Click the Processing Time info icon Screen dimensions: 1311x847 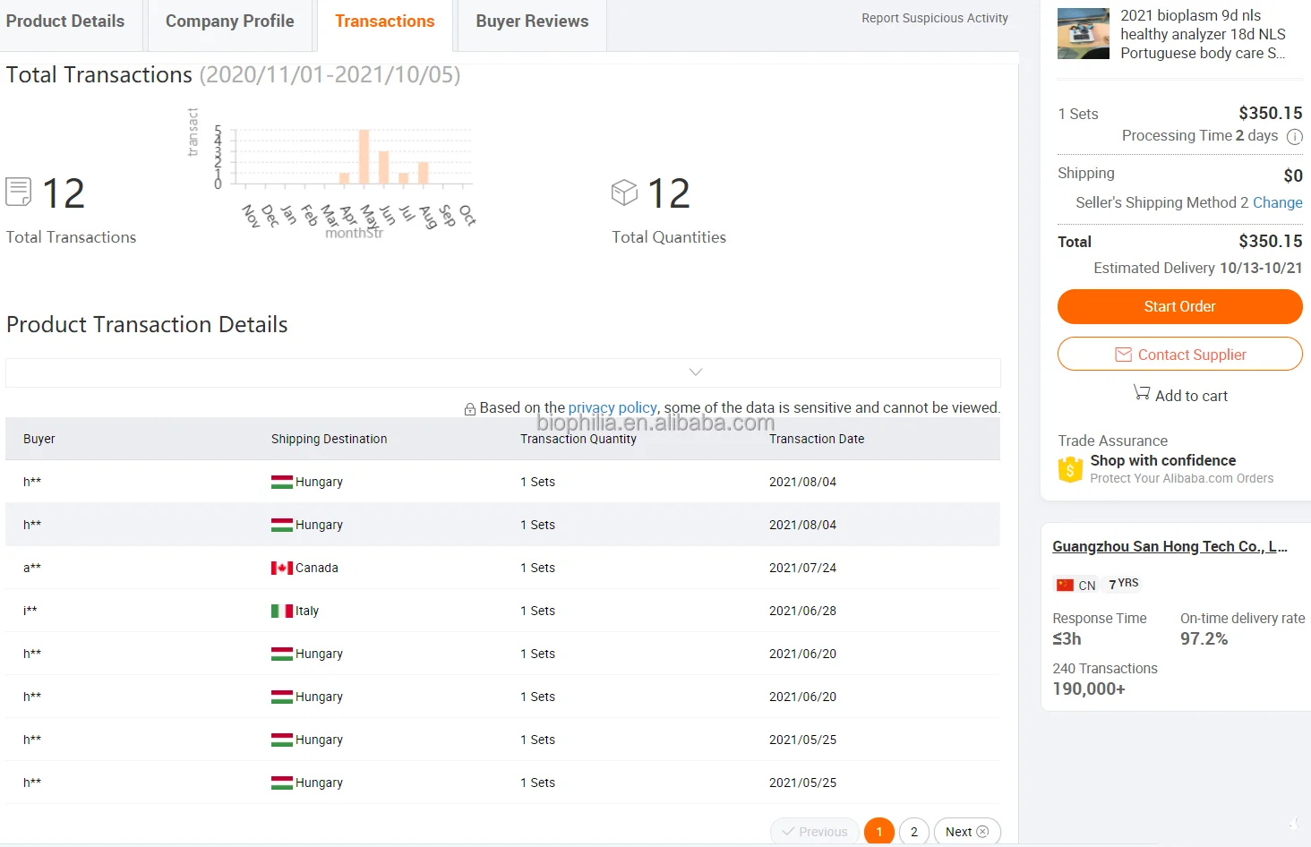click(1294, 137)
